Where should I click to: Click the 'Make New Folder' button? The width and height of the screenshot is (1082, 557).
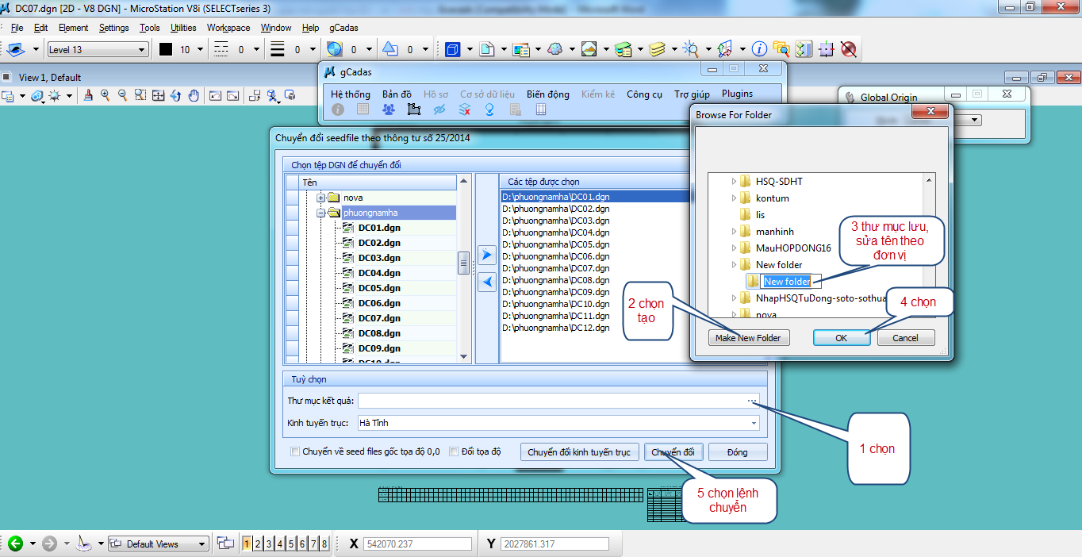coord(748,338)
